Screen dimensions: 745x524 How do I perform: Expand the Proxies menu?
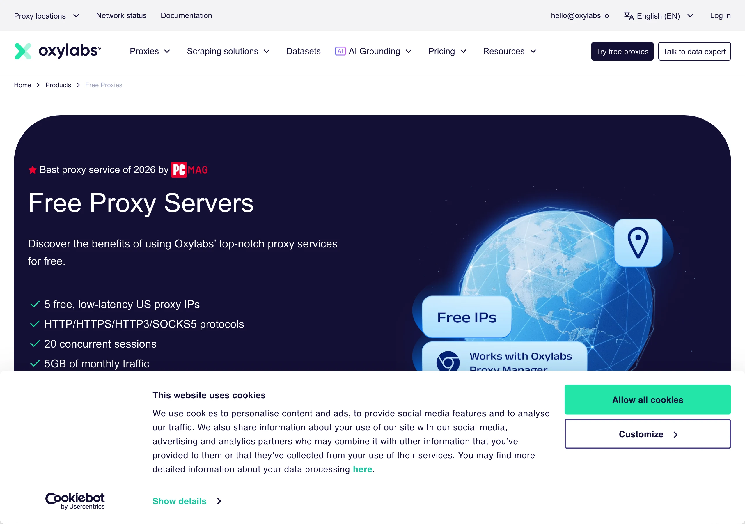pyautogui.click(x=150, y=51)
